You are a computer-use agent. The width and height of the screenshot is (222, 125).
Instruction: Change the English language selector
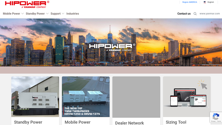click(211, 2)
